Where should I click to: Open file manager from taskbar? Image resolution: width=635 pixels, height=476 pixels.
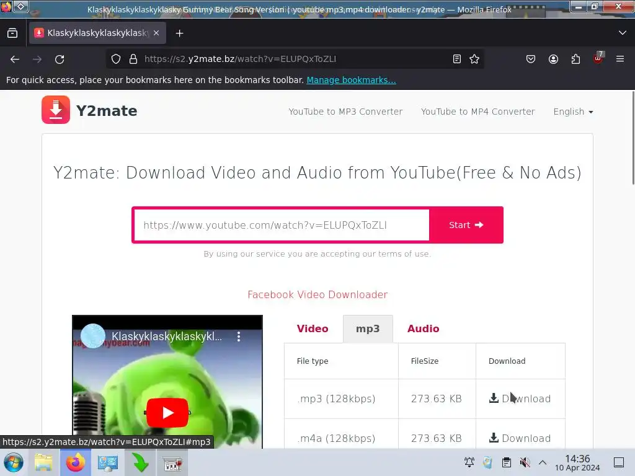[43, 462]
